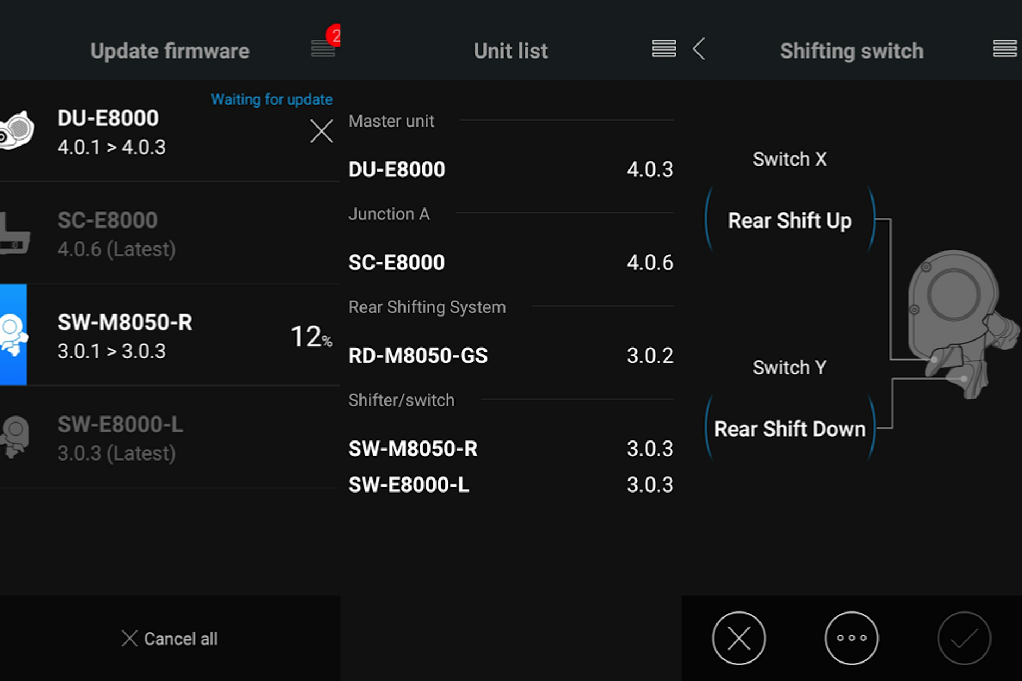Click the Shifting switch title
The width and height of the screenshot is (1022, 681).
[852, 51]
